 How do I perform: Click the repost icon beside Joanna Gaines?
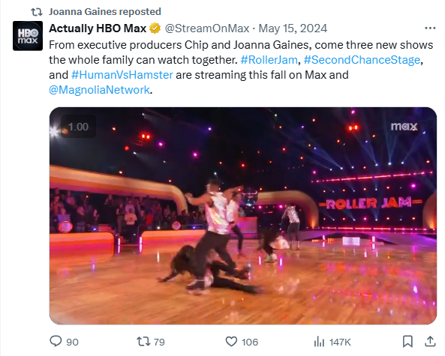(37, 12)
